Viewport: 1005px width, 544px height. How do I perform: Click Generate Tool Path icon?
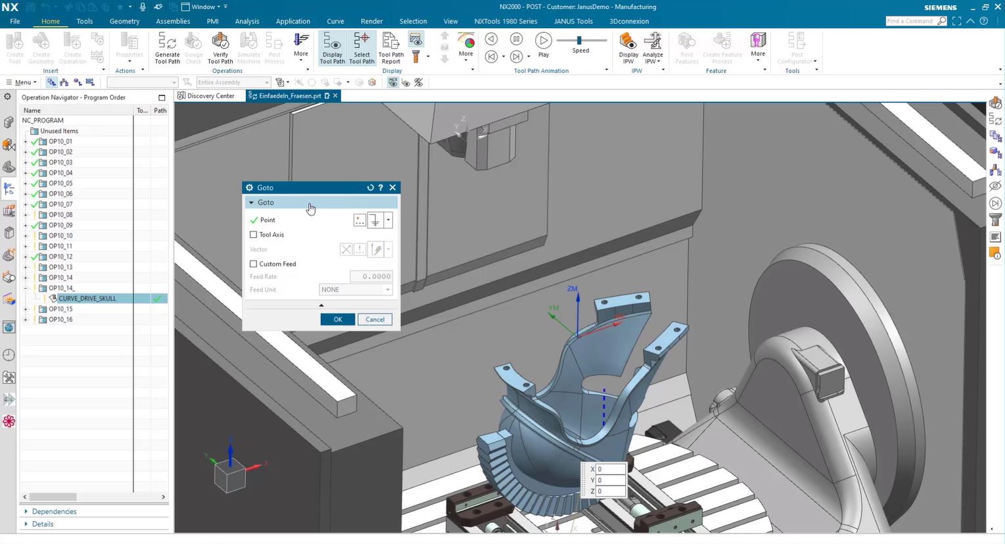coord(167,49)
